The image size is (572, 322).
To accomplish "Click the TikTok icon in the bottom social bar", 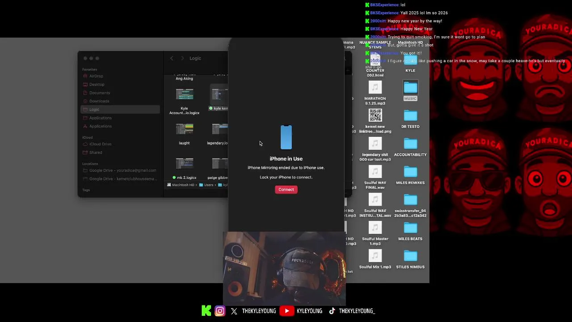I will pos(332,311).
